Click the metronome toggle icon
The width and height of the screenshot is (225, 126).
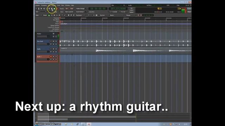39,9
